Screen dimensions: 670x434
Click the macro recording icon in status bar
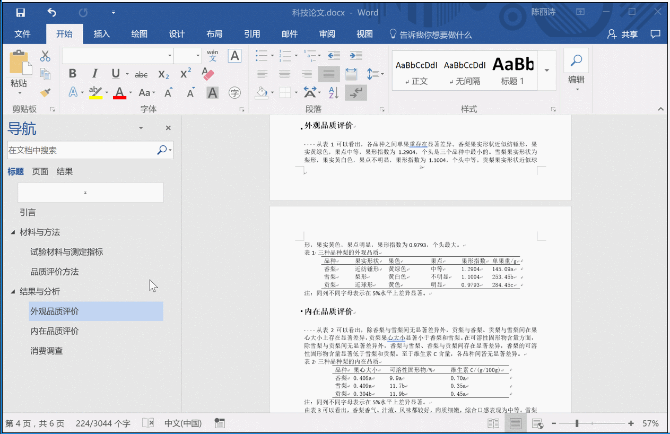click(220, 423)
